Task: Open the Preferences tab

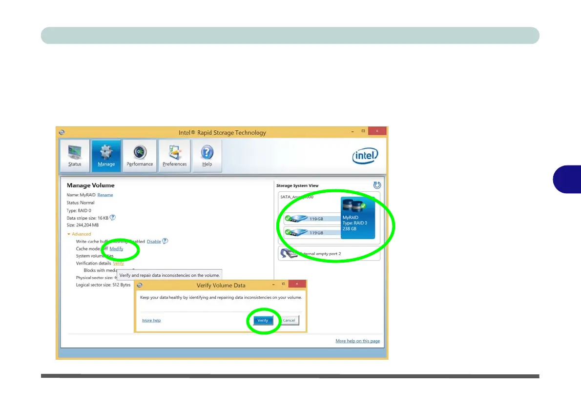Action: coord(174,156)
